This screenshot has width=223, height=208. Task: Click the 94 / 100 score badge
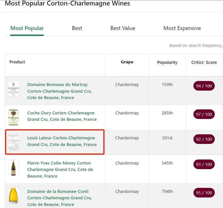tap(204, 86)
